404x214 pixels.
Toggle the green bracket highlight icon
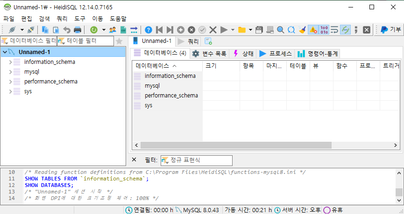click(345, 30)
